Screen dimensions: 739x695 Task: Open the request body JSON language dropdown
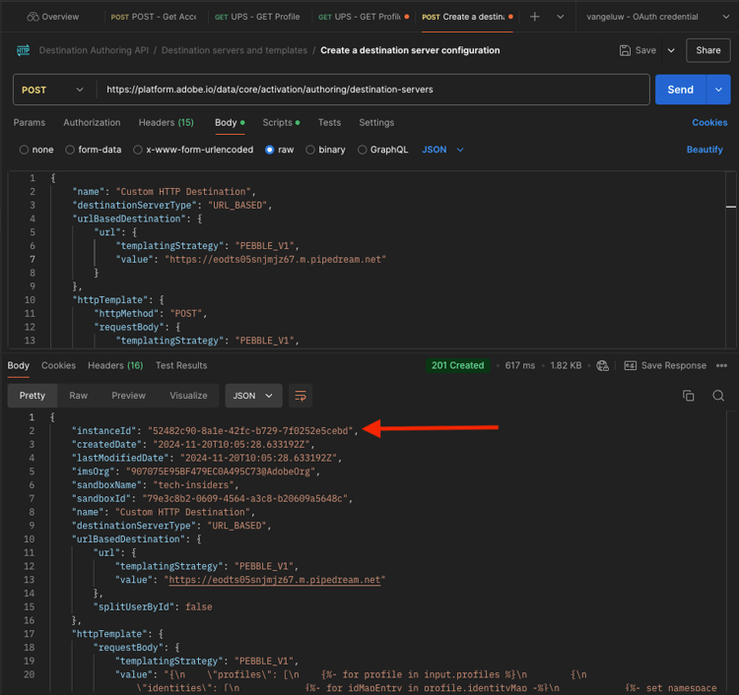442,150
